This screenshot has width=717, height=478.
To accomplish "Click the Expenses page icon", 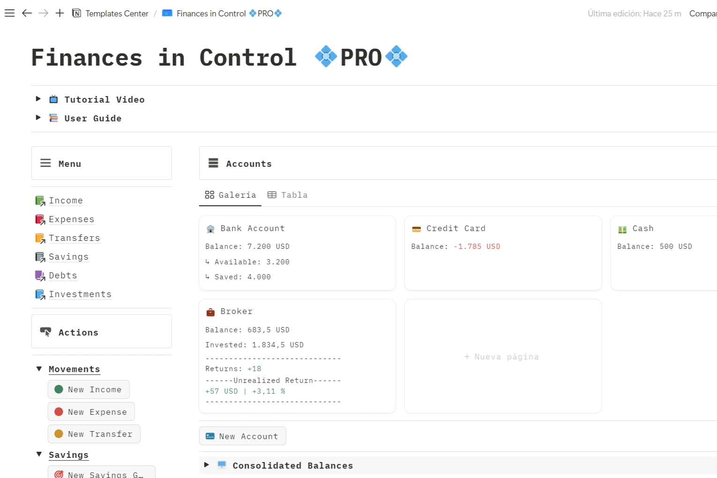I will [40, 220].
